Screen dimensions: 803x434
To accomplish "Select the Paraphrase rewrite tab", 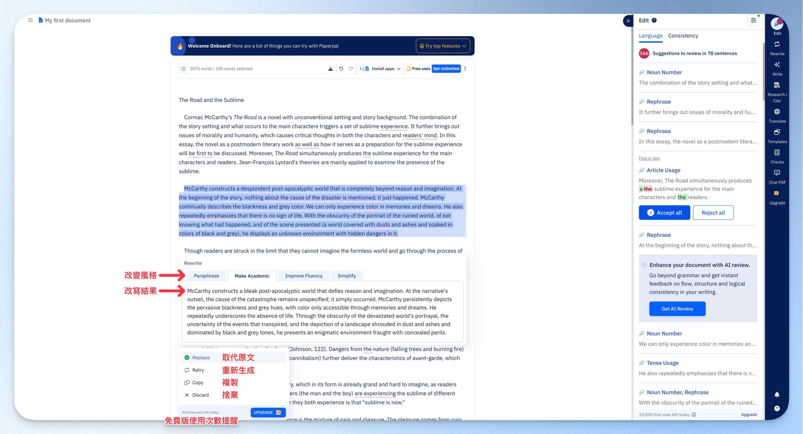I will coord(206,276).
